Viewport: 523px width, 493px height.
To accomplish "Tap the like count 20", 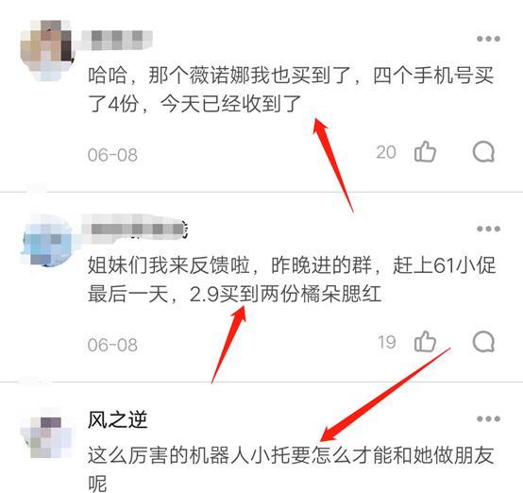I will [x=386, y=152].
